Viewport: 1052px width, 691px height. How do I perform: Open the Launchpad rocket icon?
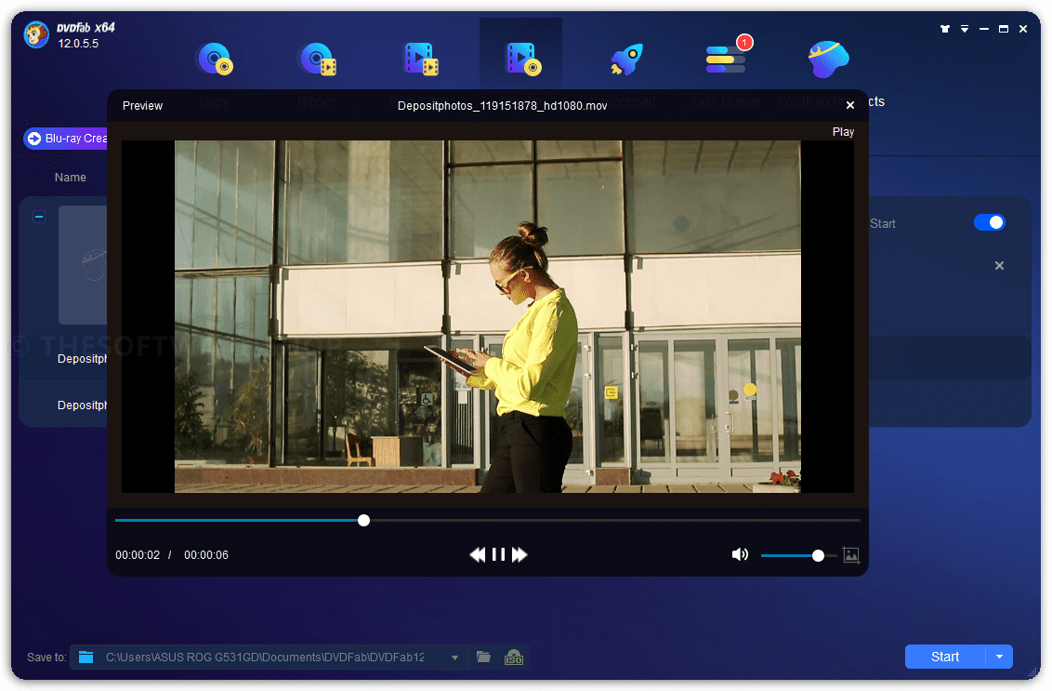tap(626, 60)
